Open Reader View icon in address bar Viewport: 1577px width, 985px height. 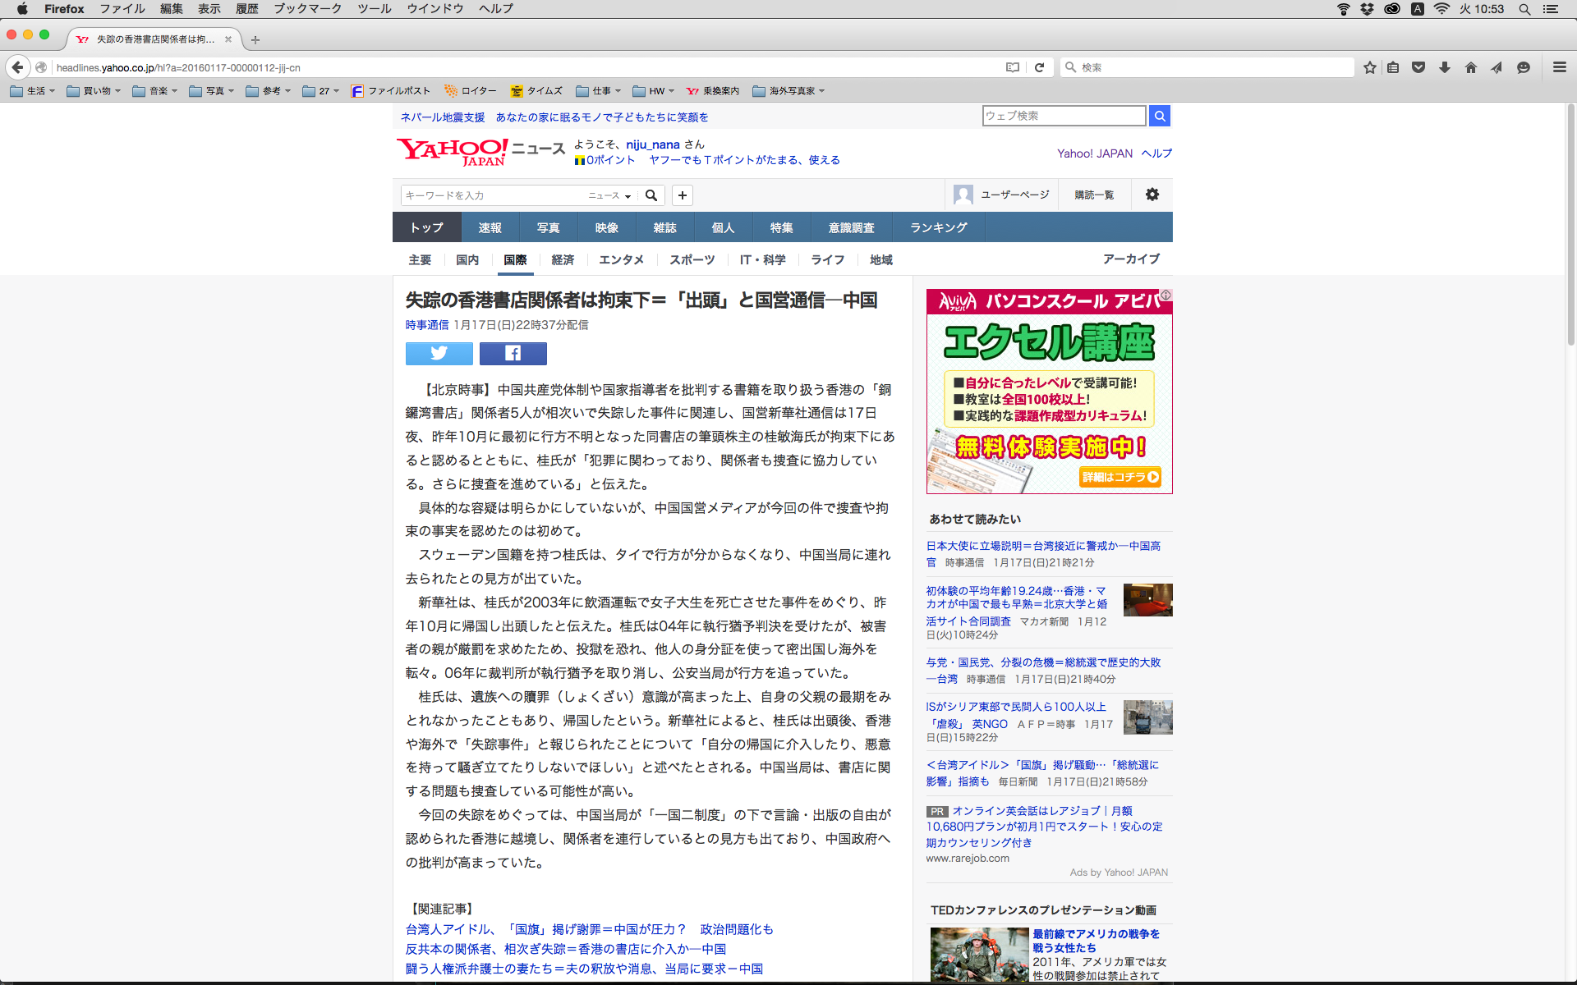pyautogui.click(x=1013, y=67)
